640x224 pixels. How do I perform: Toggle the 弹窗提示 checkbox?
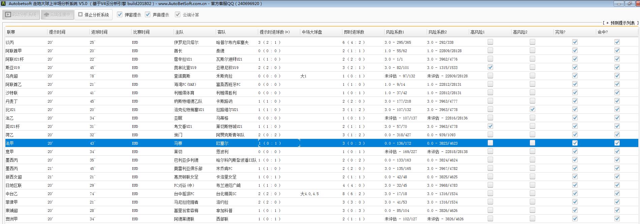coord(120,14)
